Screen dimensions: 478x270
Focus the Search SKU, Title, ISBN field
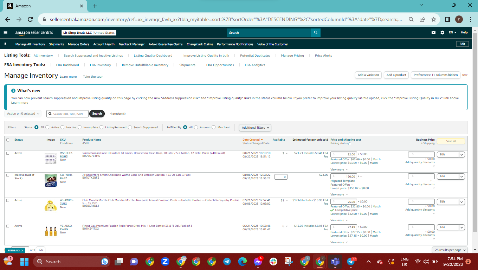point(67,114)
